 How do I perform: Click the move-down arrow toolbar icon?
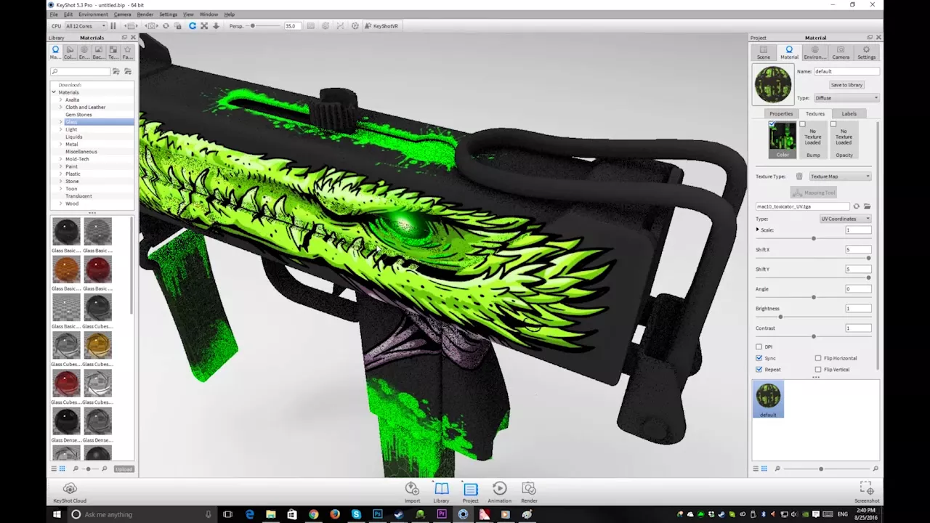pyautogui.click(x=216, y=26)
